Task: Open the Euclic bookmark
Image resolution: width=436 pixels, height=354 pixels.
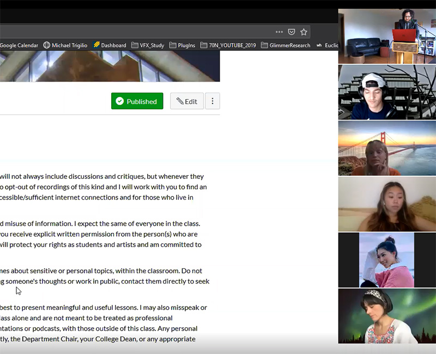Action: [x=328, y=45]
